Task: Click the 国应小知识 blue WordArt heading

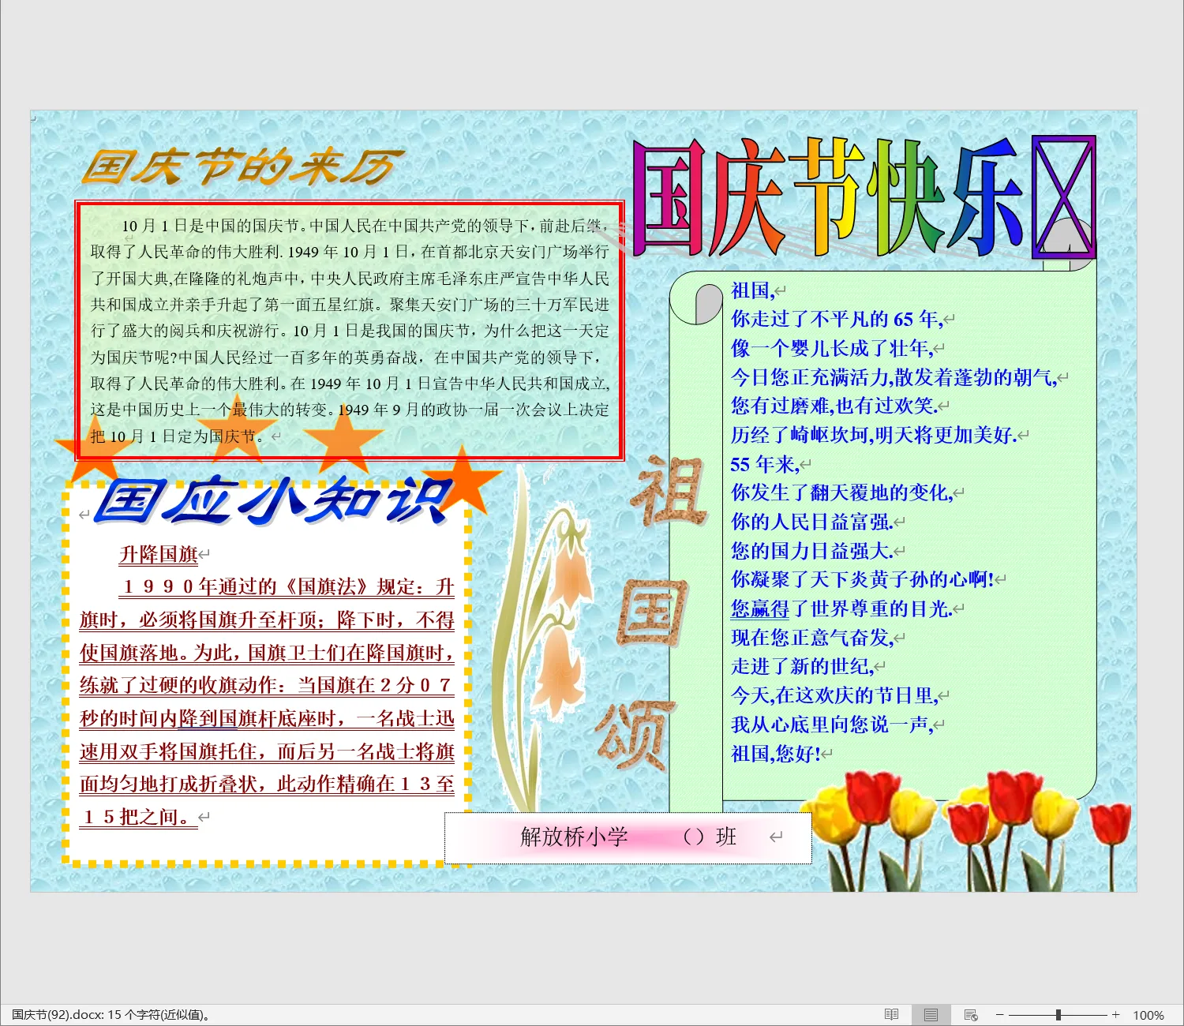Action: click(x=273, y=500)
